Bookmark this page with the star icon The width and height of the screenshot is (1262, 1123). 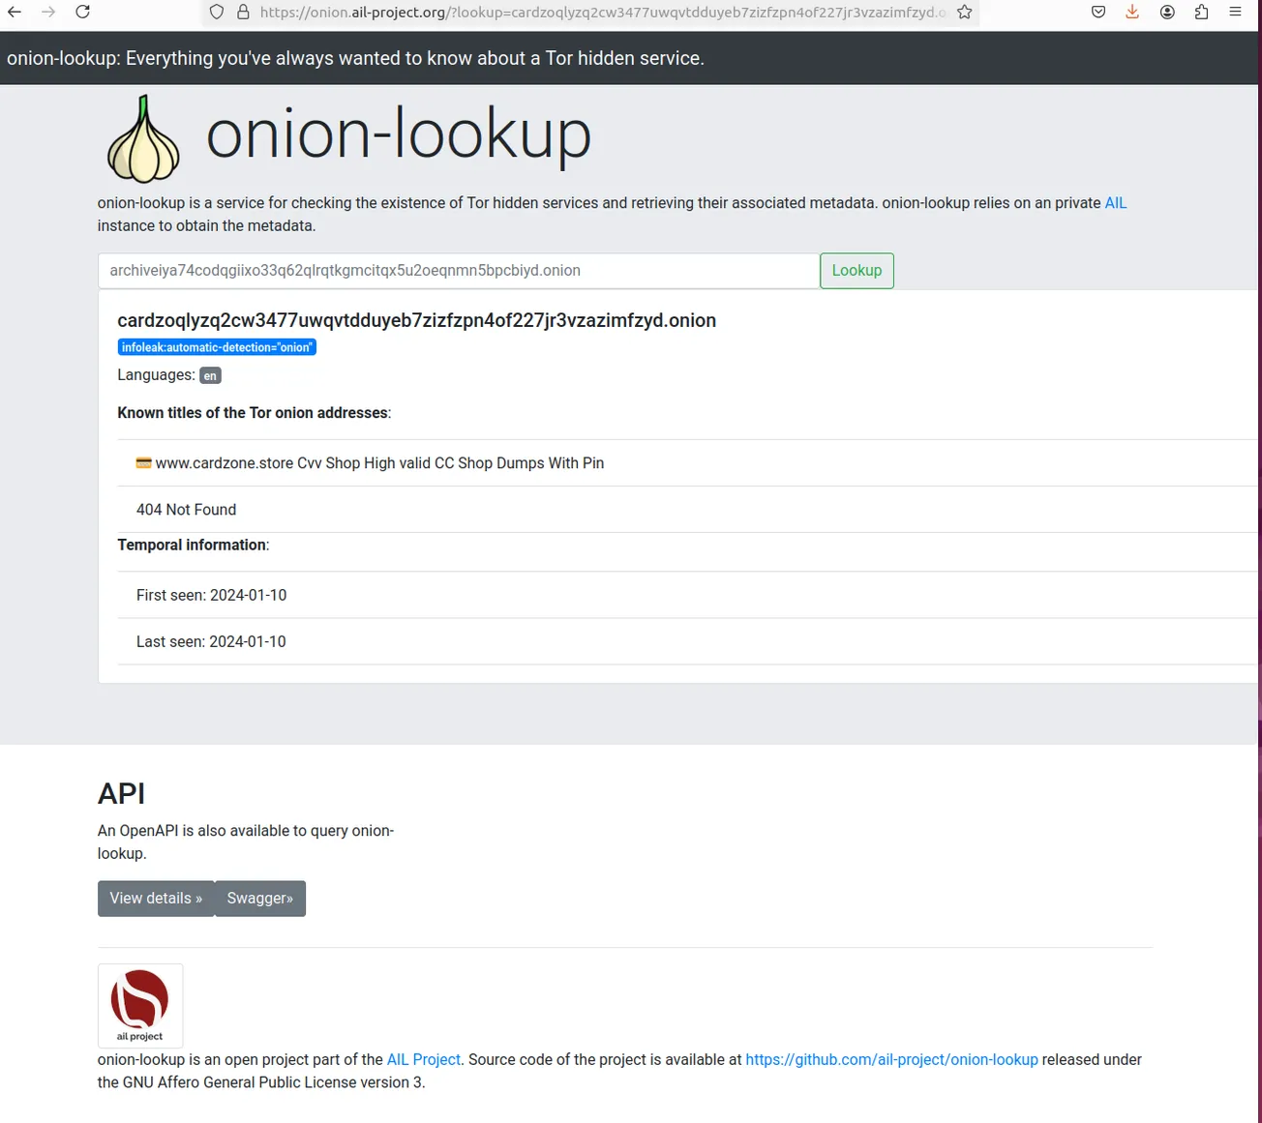click(x=964, y=12)
